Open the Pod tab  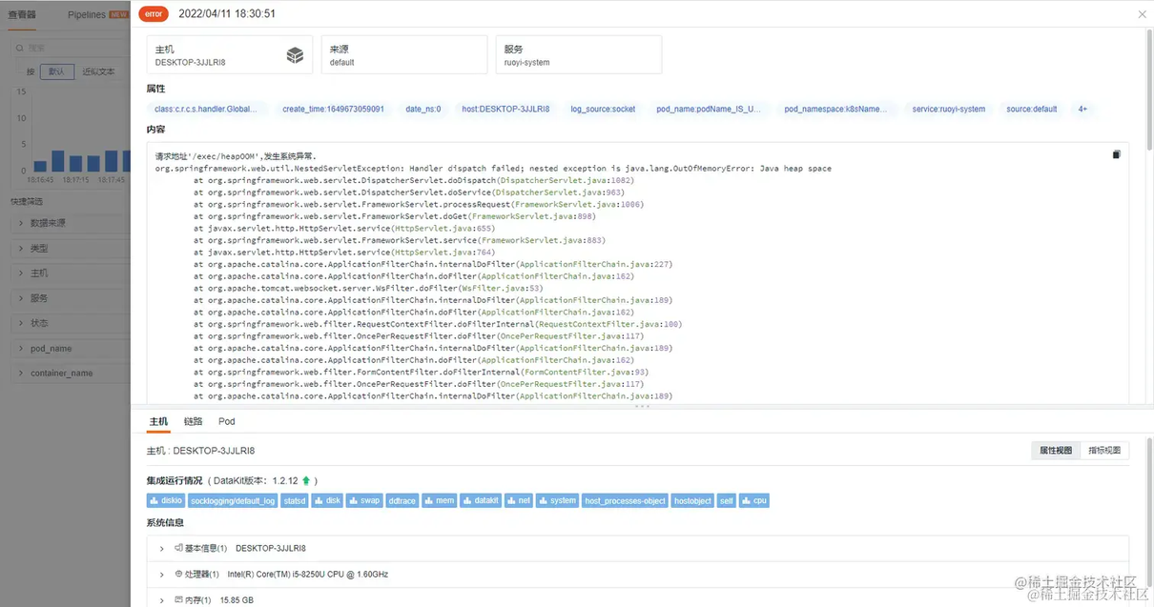click(x=227, y=421)
